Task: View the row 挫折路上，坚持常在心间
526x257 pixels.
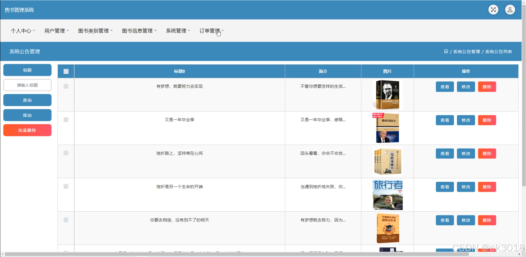Action: [x=445, y=153]
